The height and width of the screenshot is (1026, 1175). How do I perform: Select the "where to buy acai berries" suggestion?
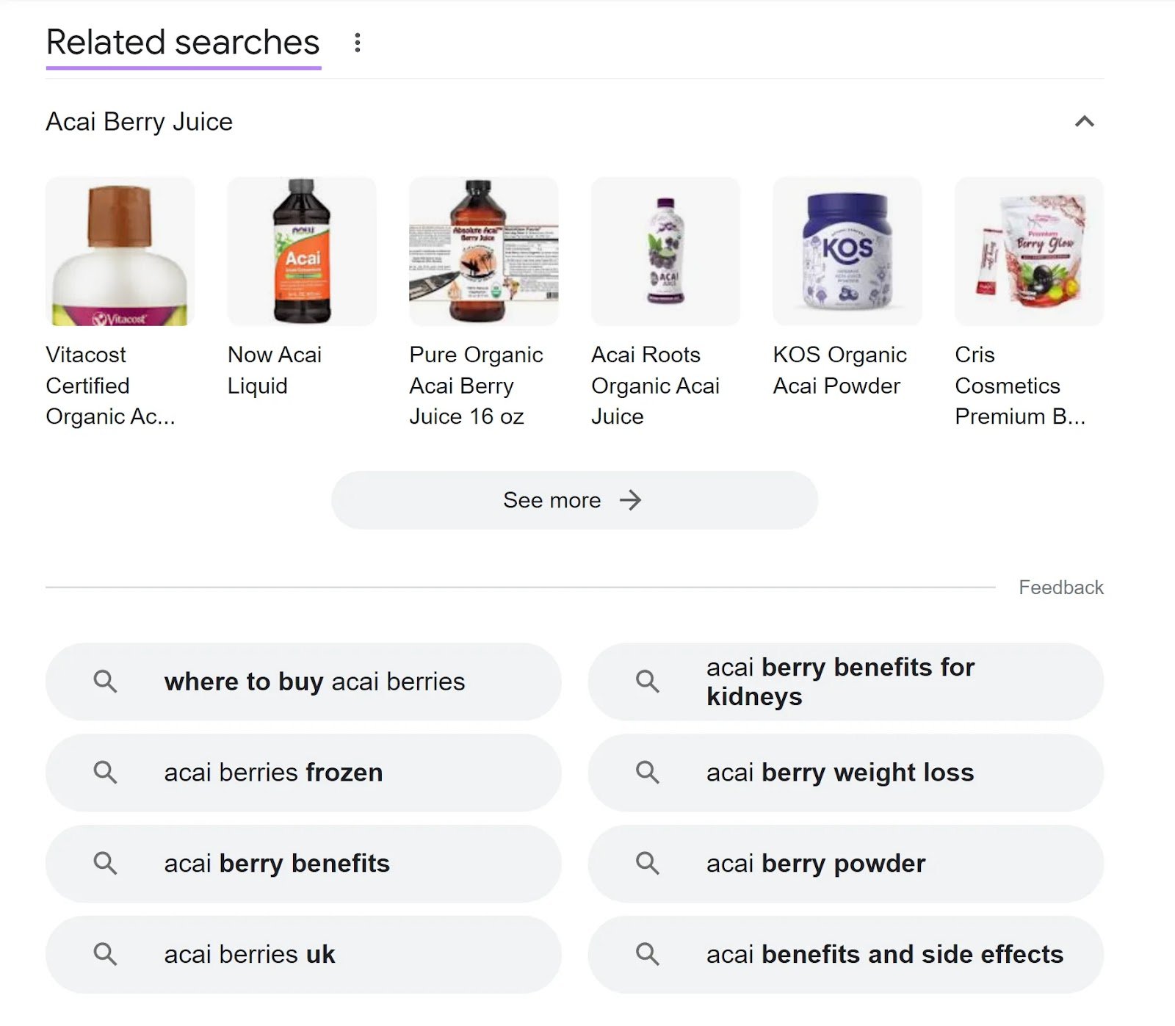pyautogui.click(x=314, y=682)
